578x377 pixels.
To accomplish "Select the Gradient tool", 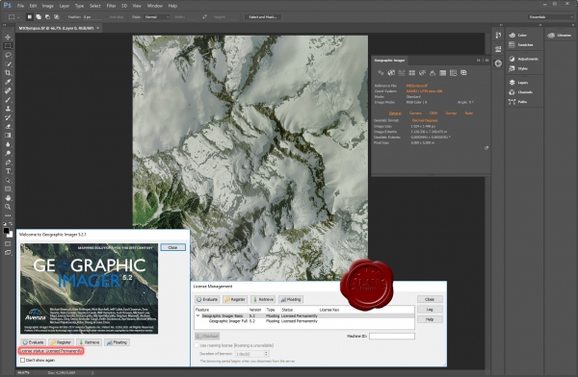I will [8, 136].
